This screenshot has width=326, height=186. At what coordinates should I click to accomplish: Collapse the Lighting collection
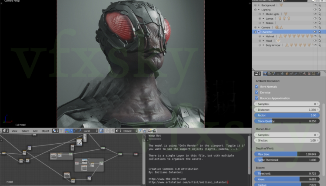click(255, 10)
